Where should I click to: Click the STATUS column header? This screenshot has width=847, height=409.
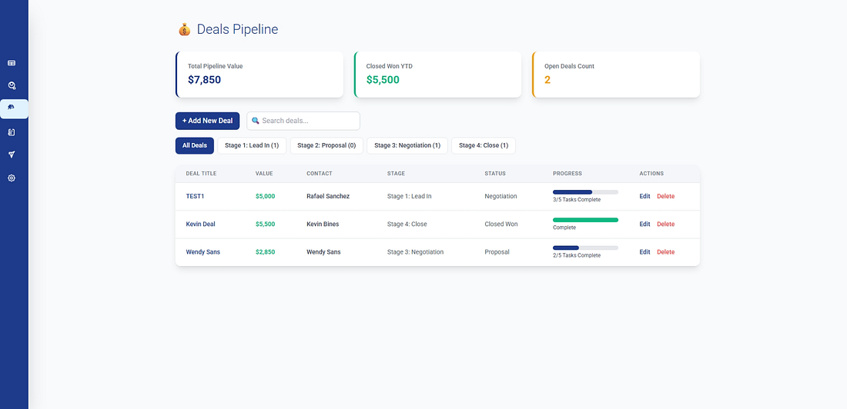tap(495, 174)
